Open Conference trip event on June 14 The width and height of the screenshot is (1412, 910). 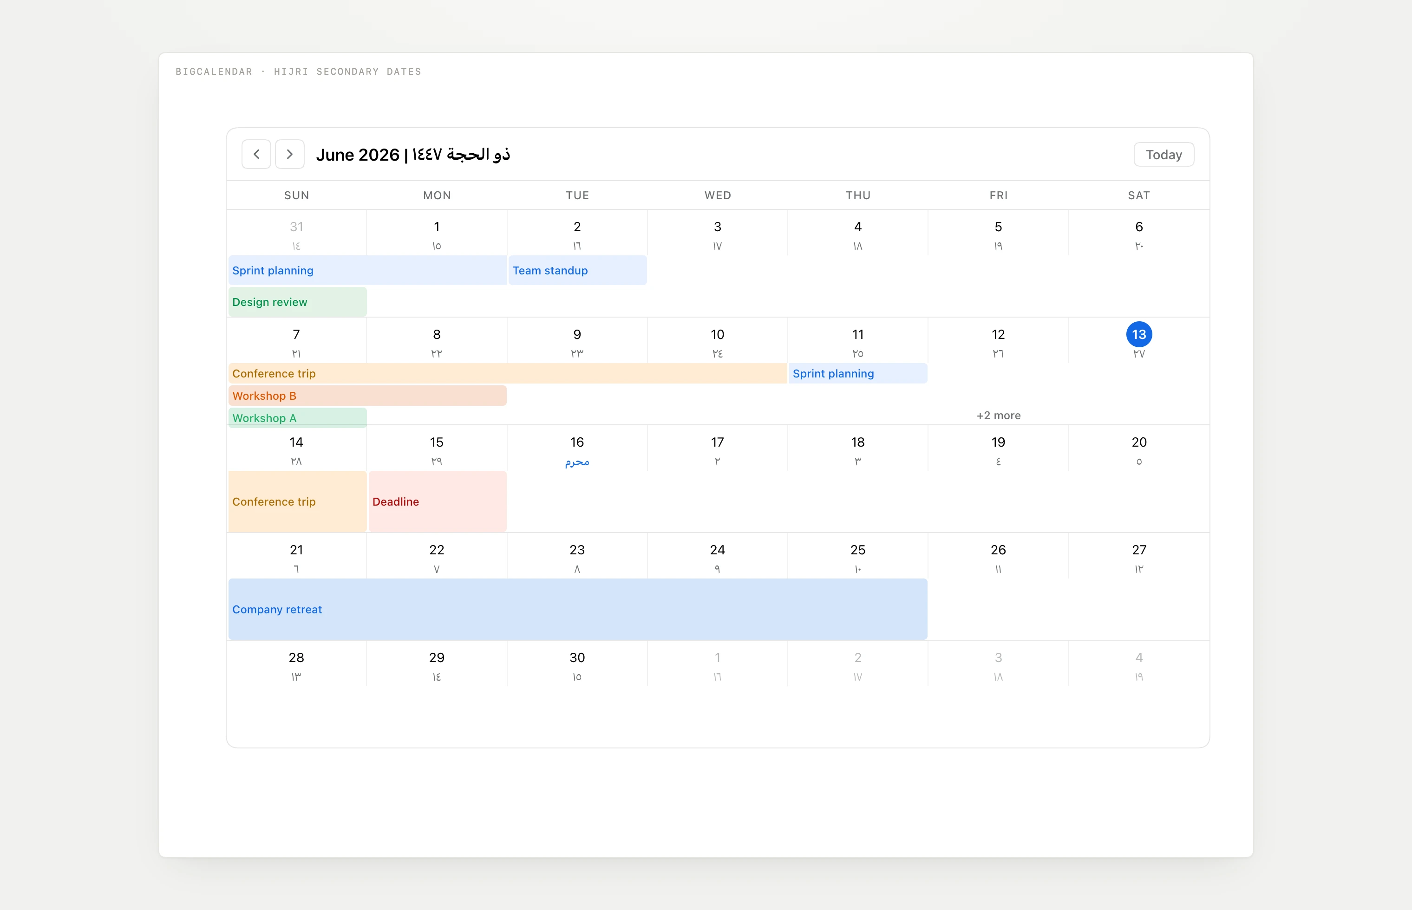[297, 502]
